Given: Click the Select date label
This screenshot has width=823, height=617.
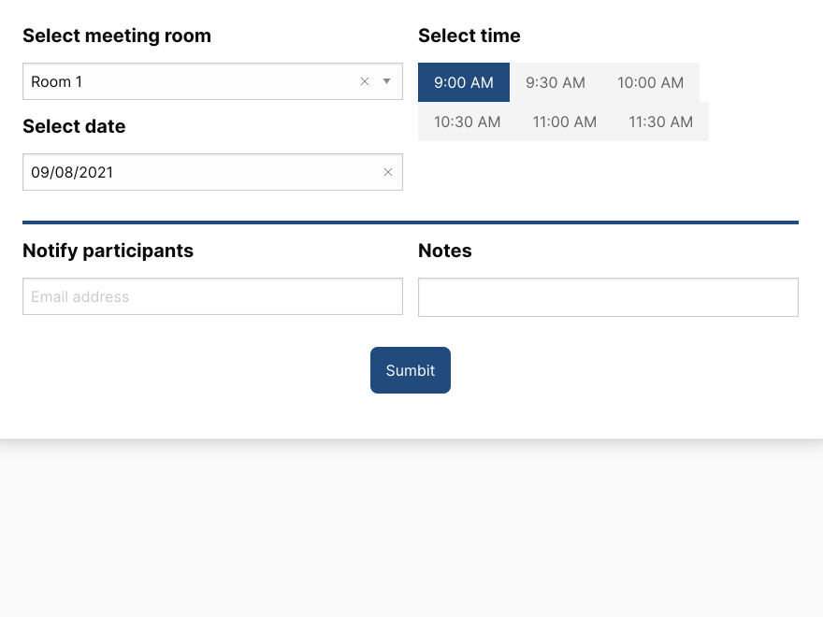Looking at the screenshot, I should [74, 126].
